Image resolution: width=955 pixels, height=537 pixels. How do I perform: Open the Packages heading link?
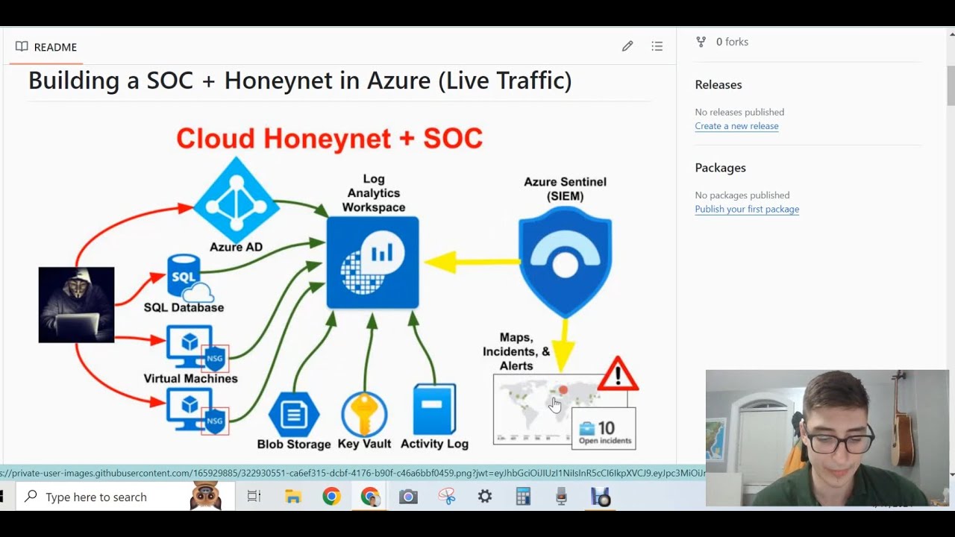click(x=721, y=168)
